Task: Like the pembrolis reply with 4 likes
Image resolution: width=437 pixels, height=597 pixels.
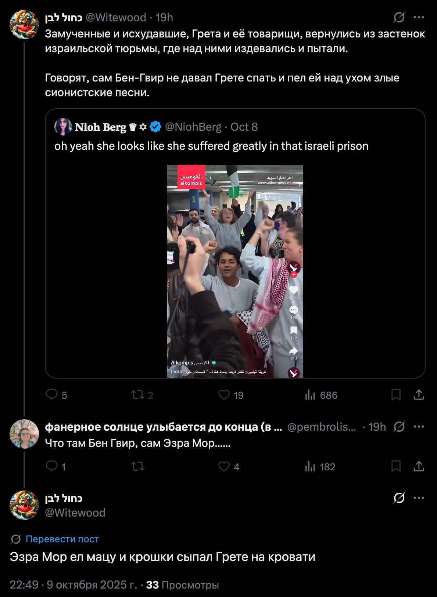Action: click(x=224, y=466)
